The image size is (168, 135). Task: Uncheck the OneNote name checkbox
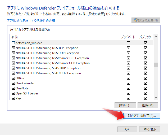pos(13,88)
